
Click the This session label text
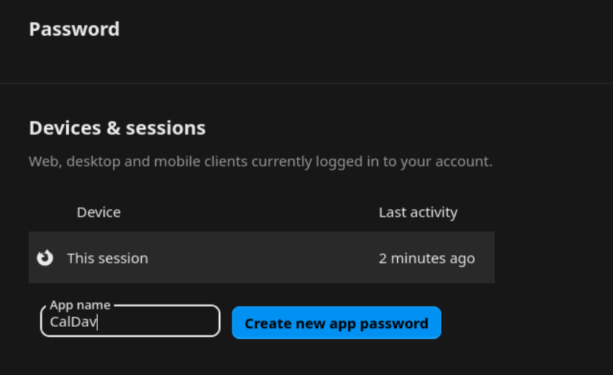pos(107,258)
